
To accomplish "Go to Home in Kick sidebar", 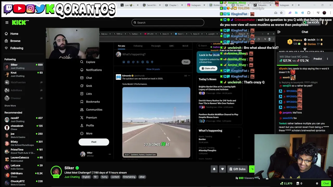I will click(12, 34).
